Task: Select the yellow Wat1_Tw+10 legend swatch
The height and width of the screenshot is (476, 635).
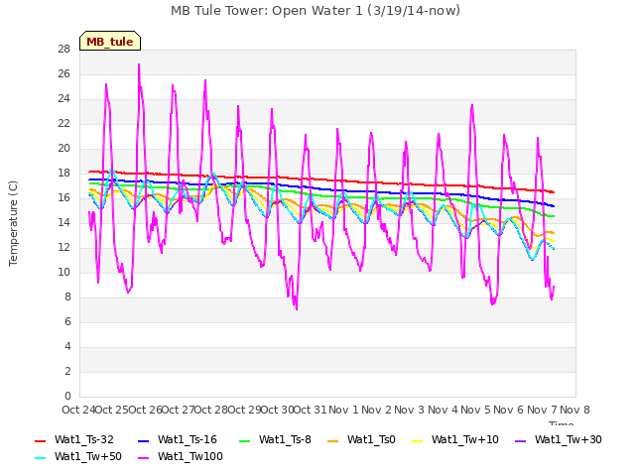Action: click(418, 440)
